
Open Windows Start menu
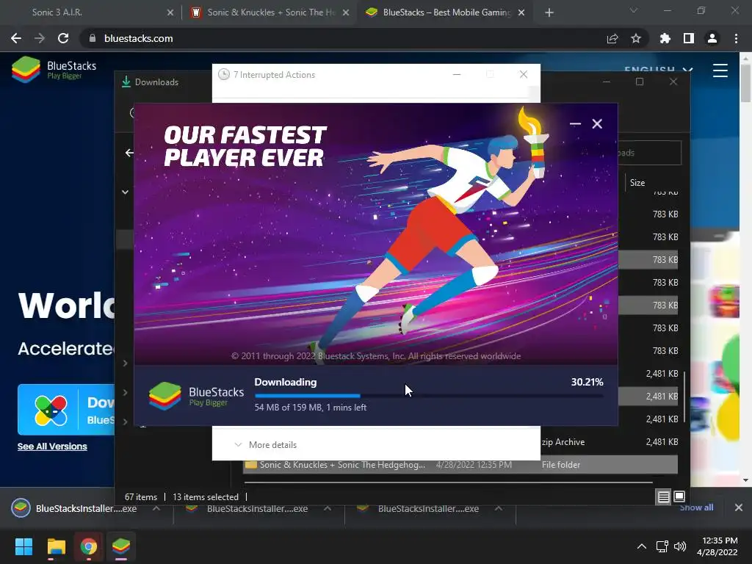[23, 546]
